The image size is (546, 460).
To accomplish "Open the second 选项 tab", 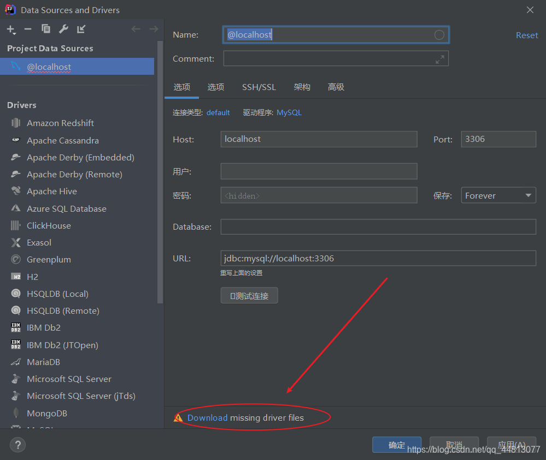I will pos(216,87).
